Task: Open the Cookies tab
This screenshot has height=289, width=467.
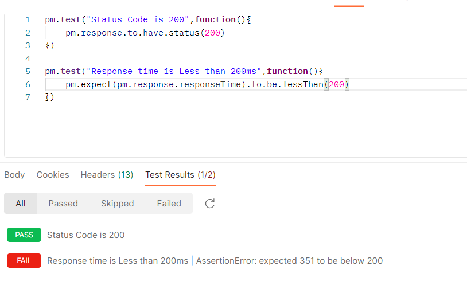Action: pos(53,175)
